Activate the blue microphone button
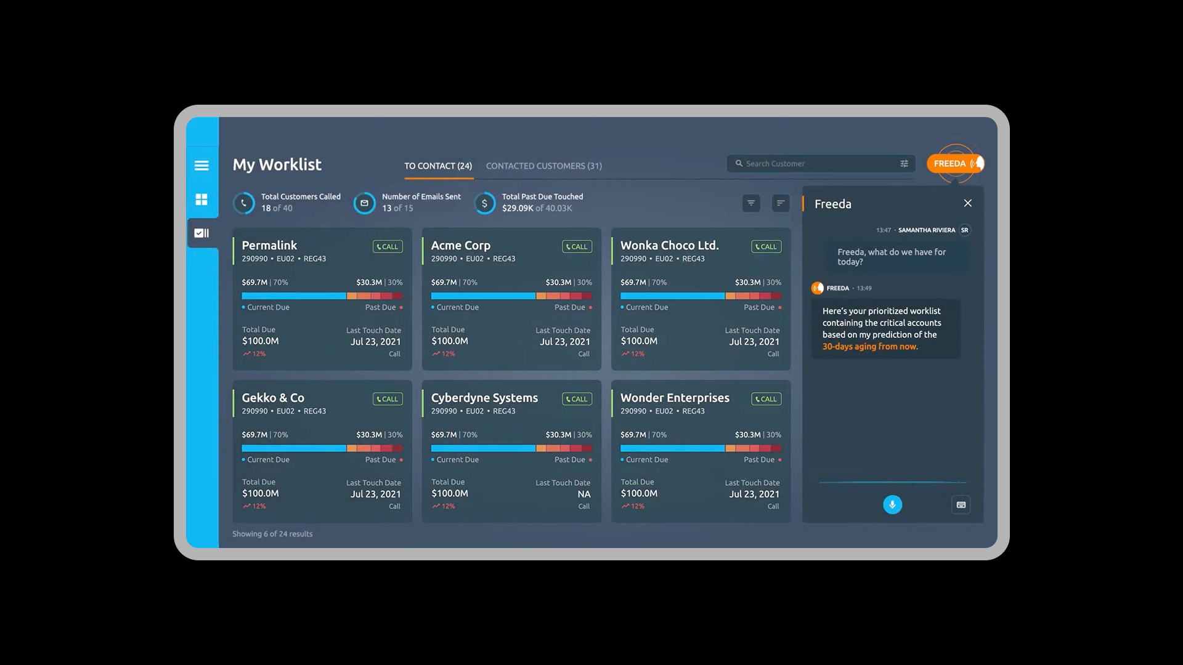This screenshot has height=665, width=1183. pyautogui.click(x=892, y=505)
